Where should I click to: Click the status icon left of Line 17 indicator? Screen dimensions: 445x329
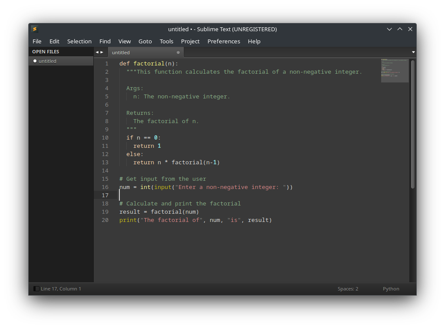coord(36,288)
